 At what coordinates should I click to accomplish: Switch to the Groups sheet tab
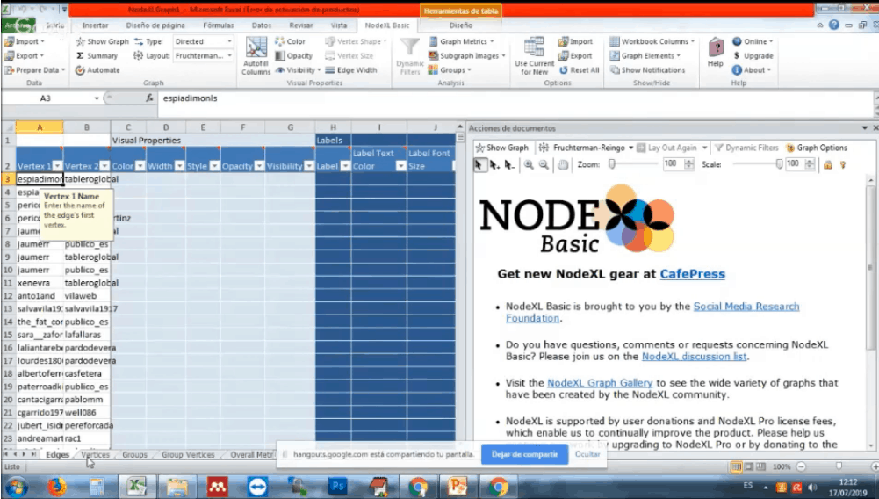tap(134, 455)
